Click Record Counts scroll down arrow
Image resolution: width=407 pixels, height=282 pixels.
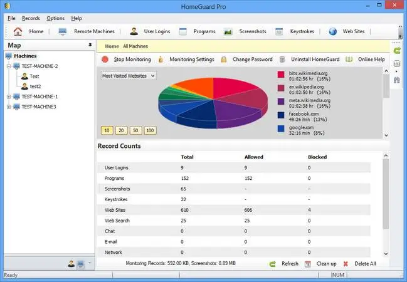tap(386, 254)
